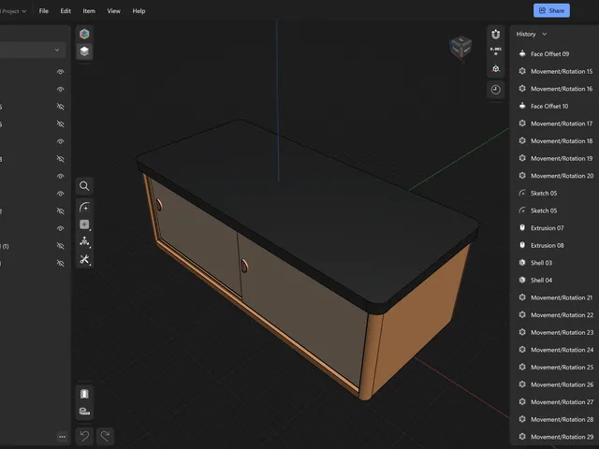Select the tape measure tool icon
The image size is (599, 449).
[84, 411]
